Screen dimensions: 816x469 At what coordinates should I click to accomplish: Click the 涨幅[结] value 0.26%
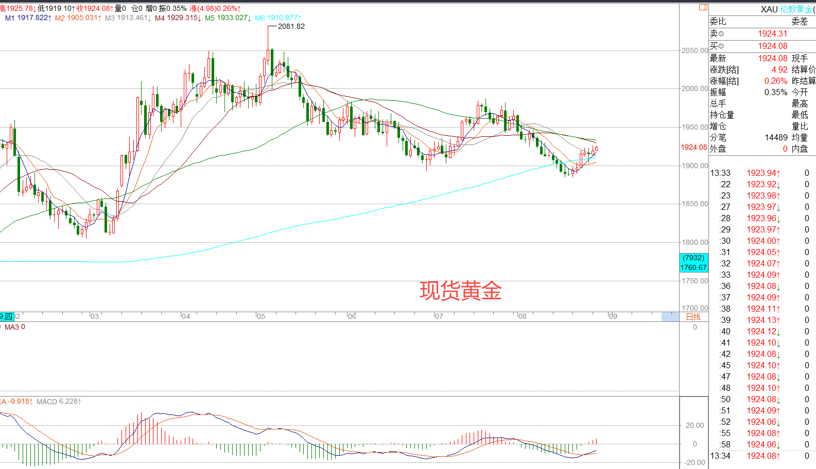(x=776, y=81)
